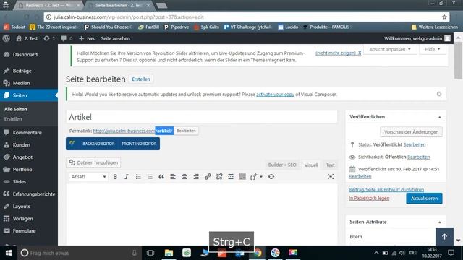
Task: Collapse the Veröffentlichen panel
Action: tap(439, 117)
